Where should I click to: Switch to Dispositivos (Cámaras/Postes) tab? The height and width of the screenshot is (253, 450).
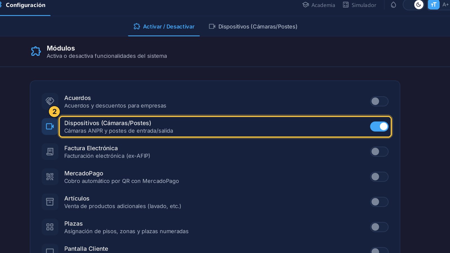tap(253, 26)
